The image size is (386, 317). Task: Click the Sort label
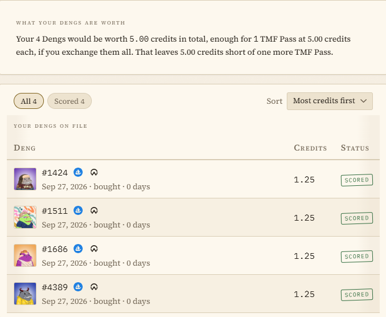click(x=274, y=101)
